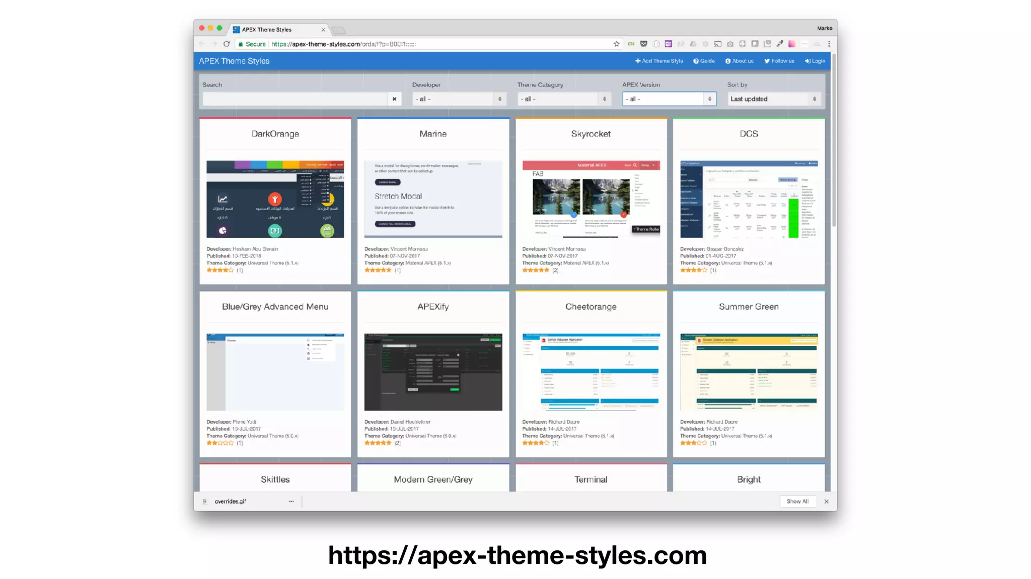Click star rating on Summer Green card
1031x579 pixels.
click(694, 443)
